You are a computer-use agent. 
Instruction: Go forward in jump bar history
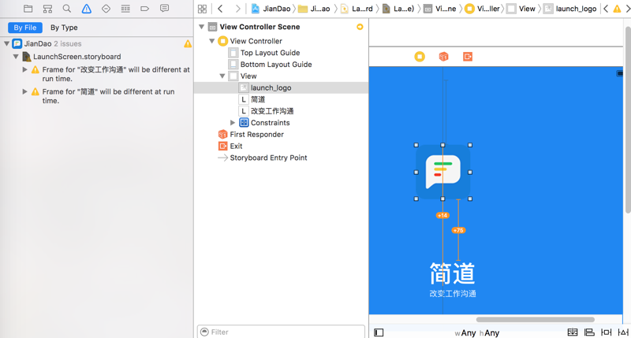[x=238, y=9]
